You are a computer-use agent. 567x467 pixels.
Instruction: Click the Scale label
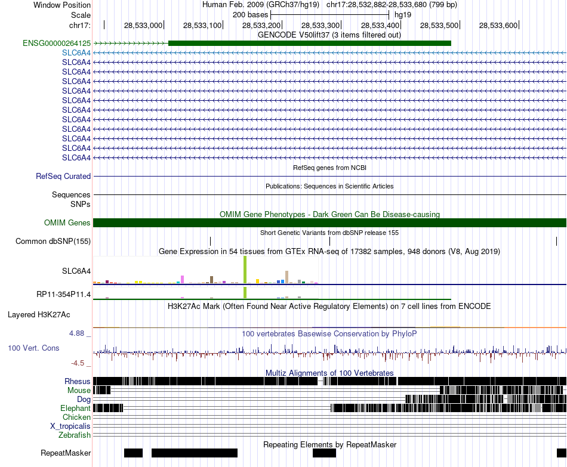click(81, 15)
